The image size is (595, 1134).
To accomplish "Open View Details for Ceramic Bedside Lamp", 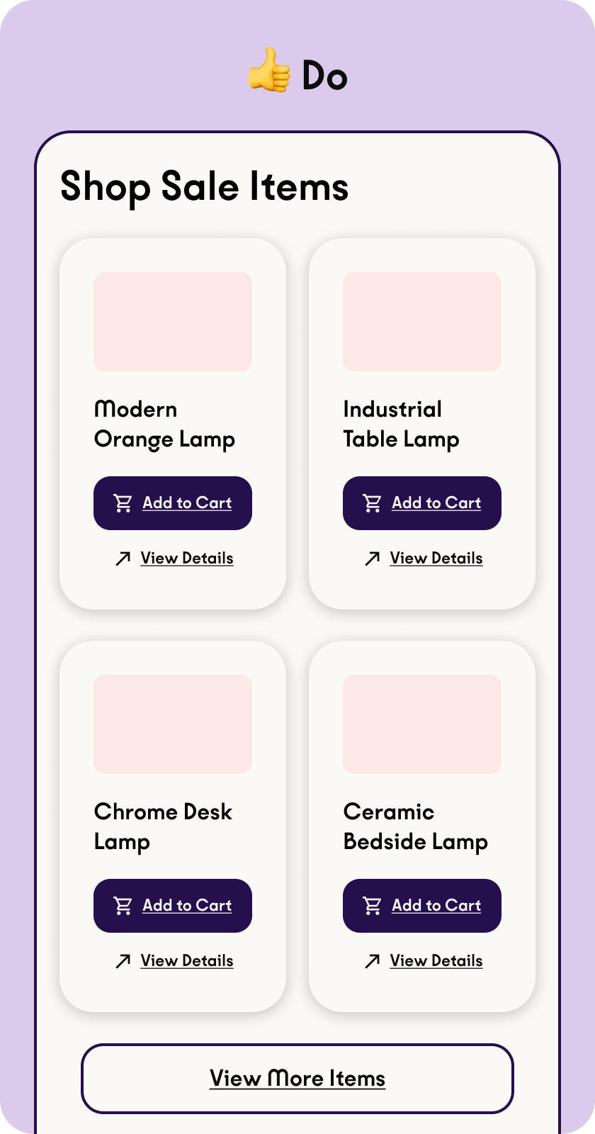I will [436, 961].
